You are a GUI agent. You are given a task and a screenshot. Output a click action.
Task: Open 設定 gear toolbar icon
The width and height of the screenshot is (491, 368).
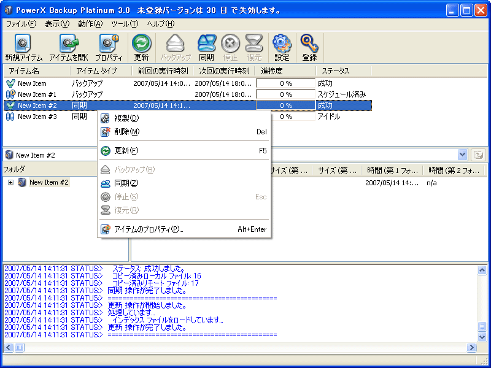click(282, 43)
